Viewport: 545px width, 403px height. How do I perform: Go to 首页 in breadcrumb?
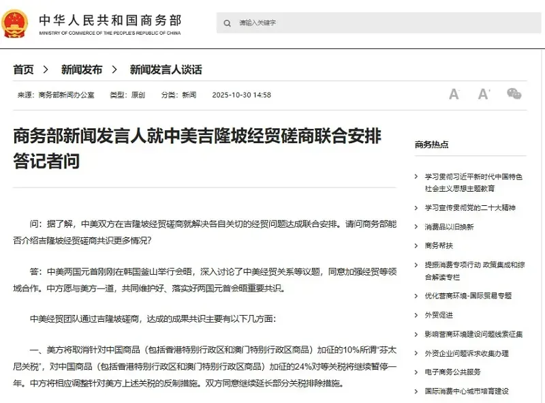tap(23, 70)
